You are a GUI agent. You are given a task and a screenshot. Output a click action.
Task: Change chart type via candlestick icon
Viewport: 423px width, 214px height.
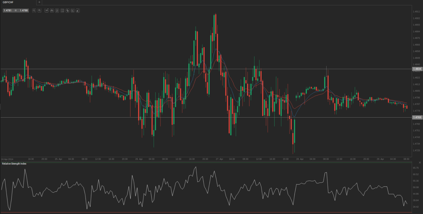tap(52, 11)
